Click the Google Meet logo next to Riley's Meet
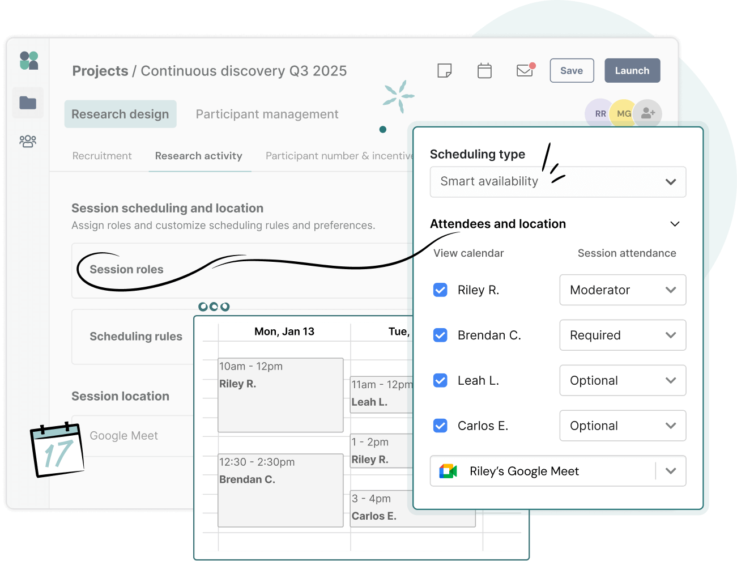 point(448,471)
